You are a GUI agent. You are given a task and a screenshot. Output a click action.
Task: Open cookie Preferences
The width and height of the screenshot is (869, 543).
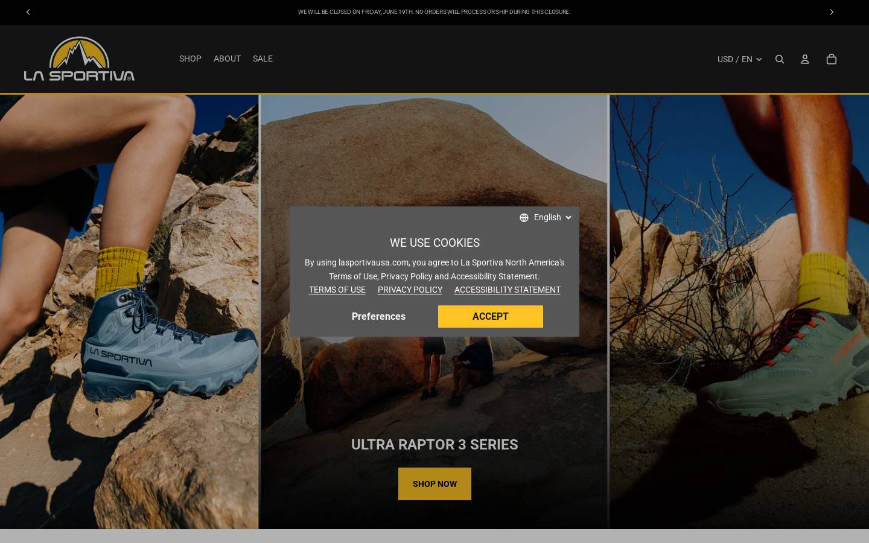click(378, 316)
